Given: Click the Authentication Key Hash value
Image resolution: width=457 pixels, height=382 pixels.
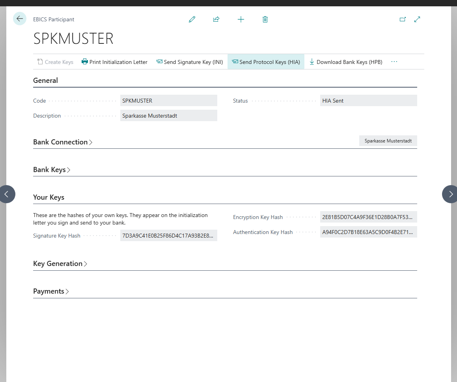Looking at the screenshot, I should tap(368, 232).
